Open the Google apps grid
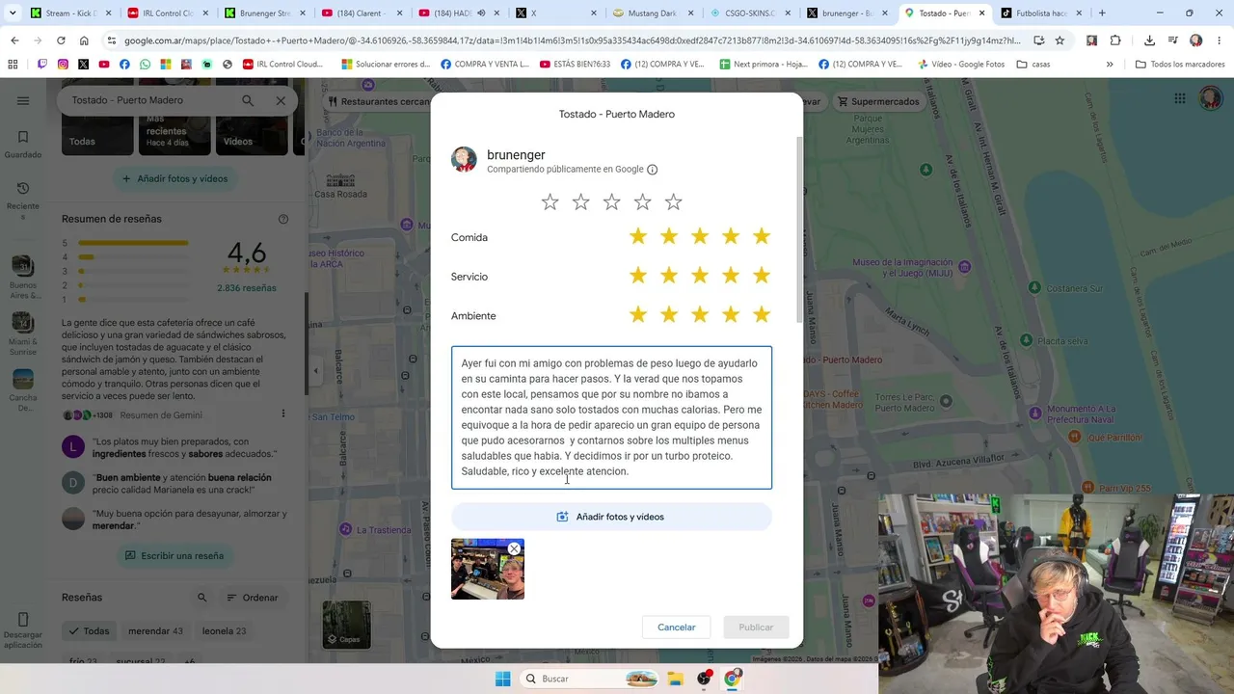1234x694 pixels. (1180, 98)
